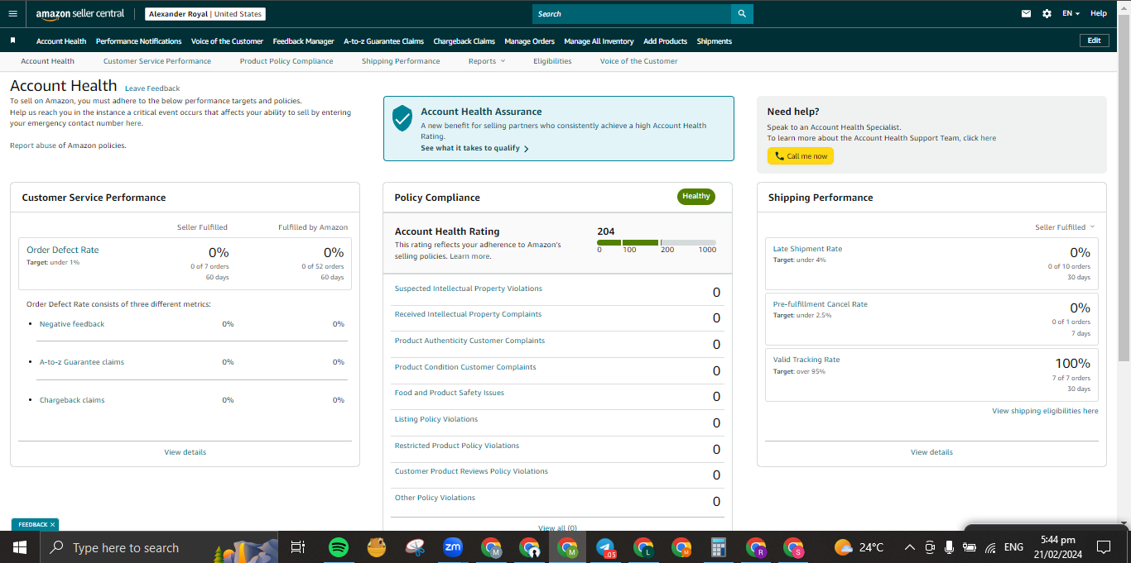Click the Wi-Fi network tray icon
The width and height of the screenshot is (1131, 563).
pos(989,547)
